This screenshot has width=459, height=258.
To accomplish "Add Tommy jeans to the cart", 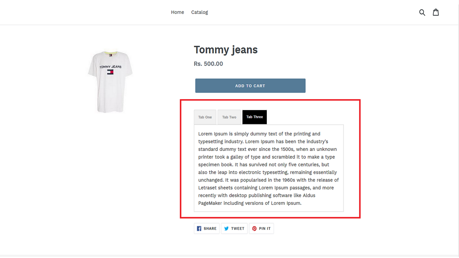I will [x=250, y=86].
